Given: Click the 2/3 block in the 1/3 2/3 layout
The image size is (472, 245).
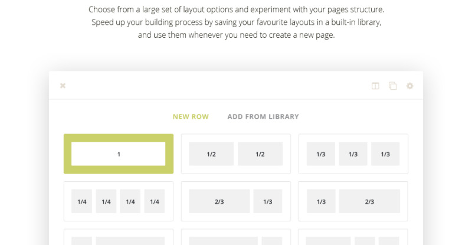Looking at the screenshot, I should [370, 201].
